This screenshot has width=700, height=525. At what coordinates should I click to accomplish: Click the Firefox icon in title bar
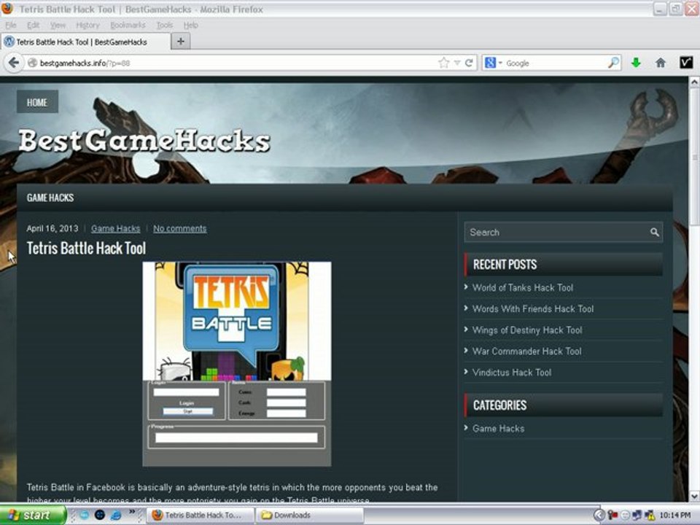(x=7, y=8)
